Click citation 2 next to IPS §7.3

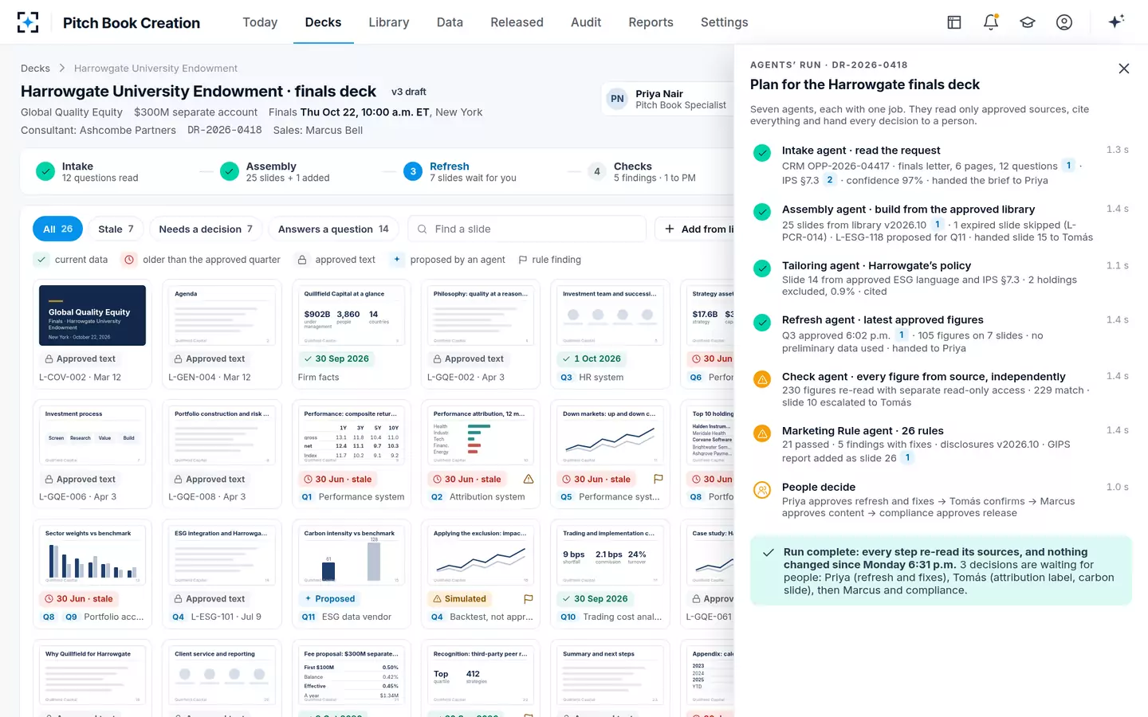coord(830,180)
